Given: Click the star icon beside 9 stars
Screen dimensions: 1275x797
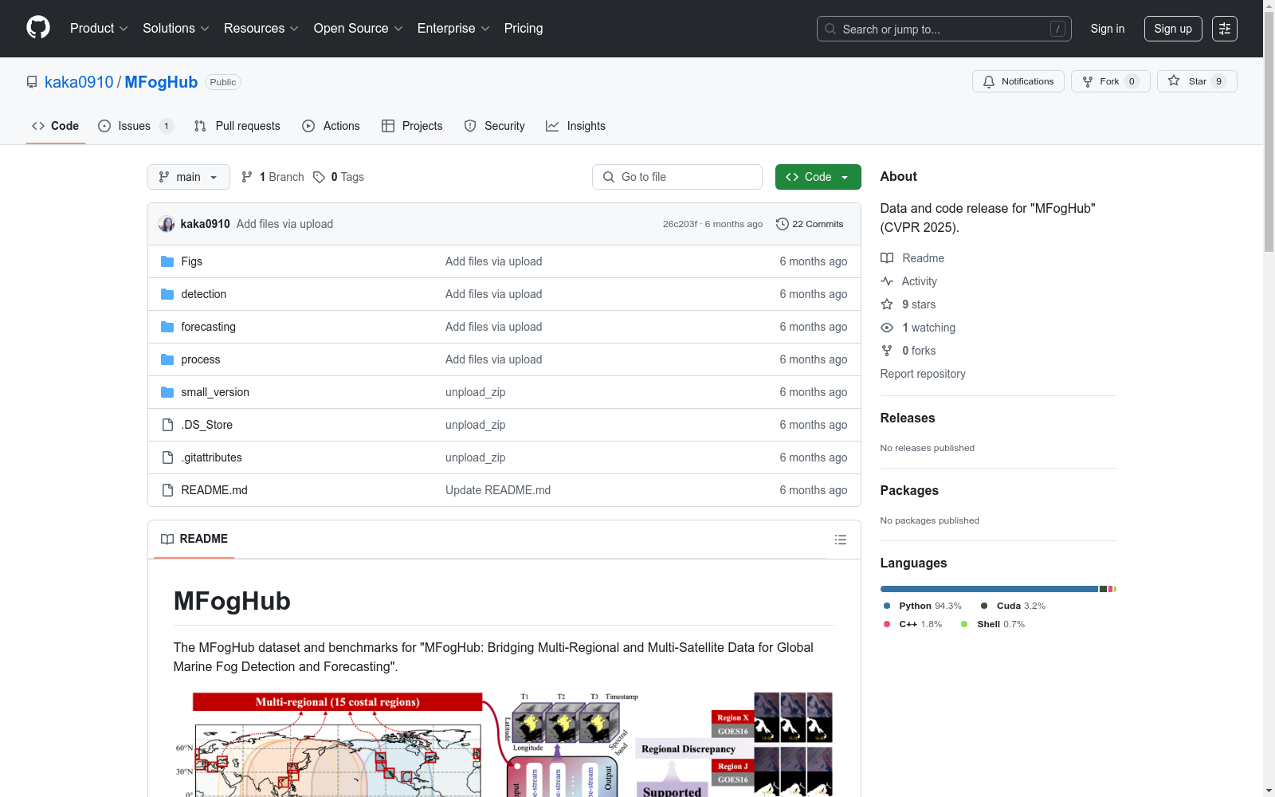Looking at the screenshot, I should click(887, 304).
